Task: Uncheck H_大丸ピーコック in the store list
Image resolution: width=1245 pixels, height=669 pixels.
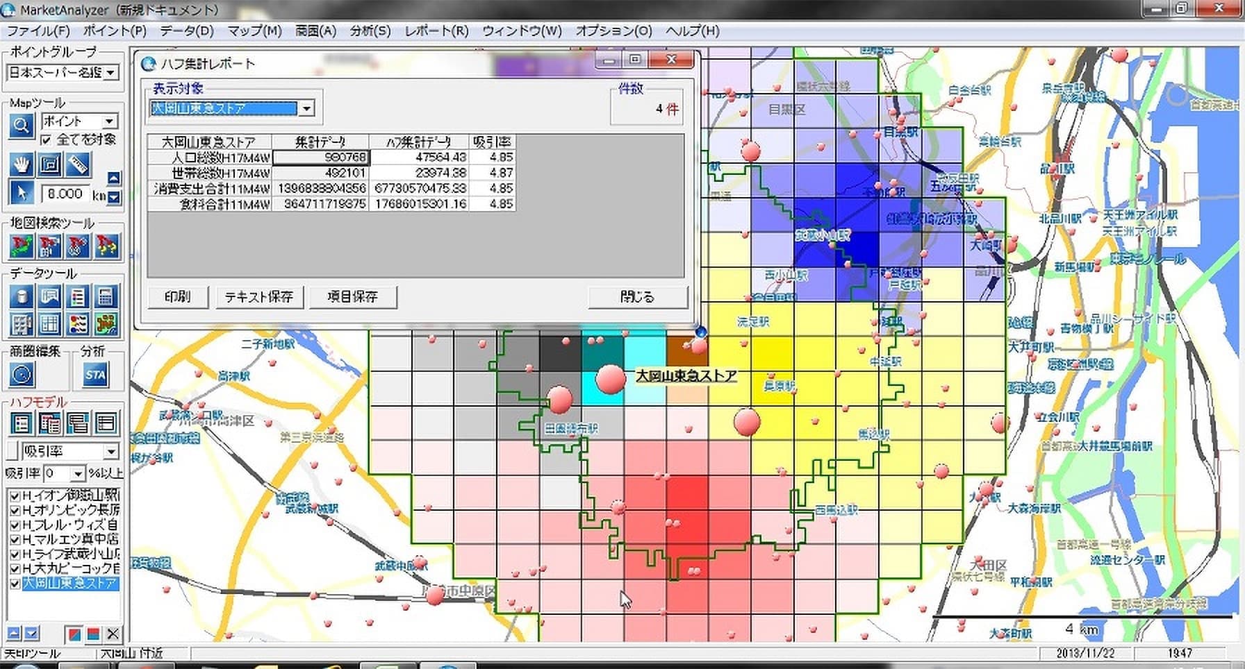Action: (x=15, y=569)
